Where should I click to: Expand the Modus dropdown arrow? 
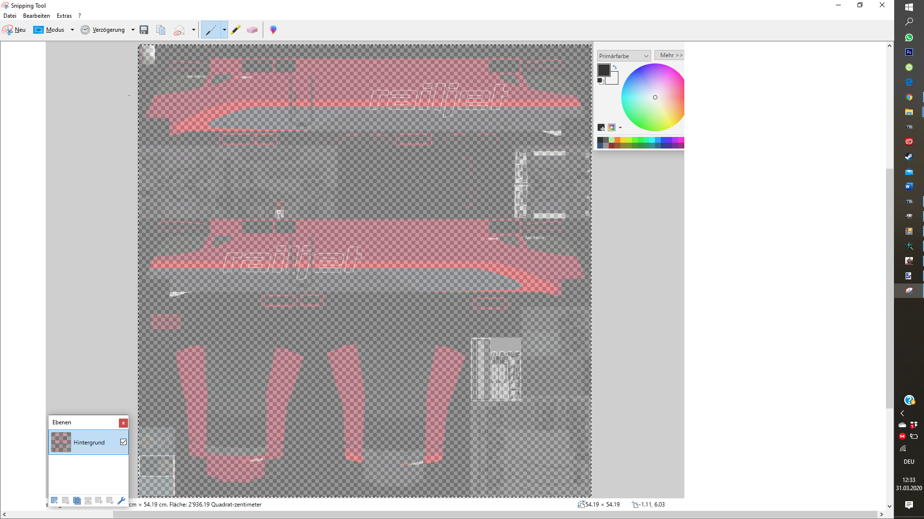coord(72,30)
